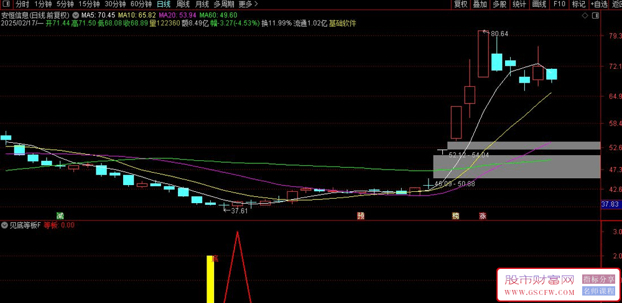622x303 pixels.
Task: Click the 基础软件 sector link
Action: pyautogui.click(x=342, y=23)
